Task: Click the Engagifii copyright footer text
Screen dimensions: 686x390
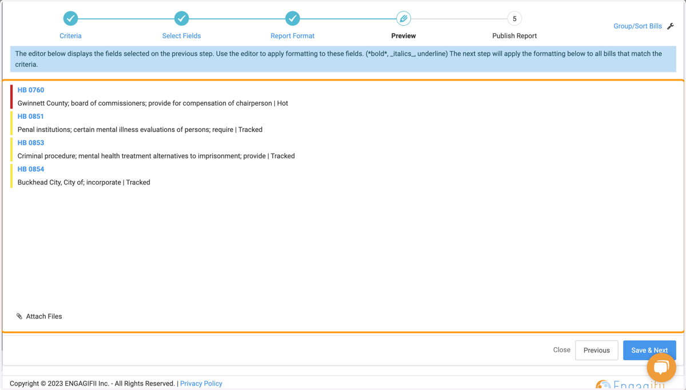Action: 92,384
